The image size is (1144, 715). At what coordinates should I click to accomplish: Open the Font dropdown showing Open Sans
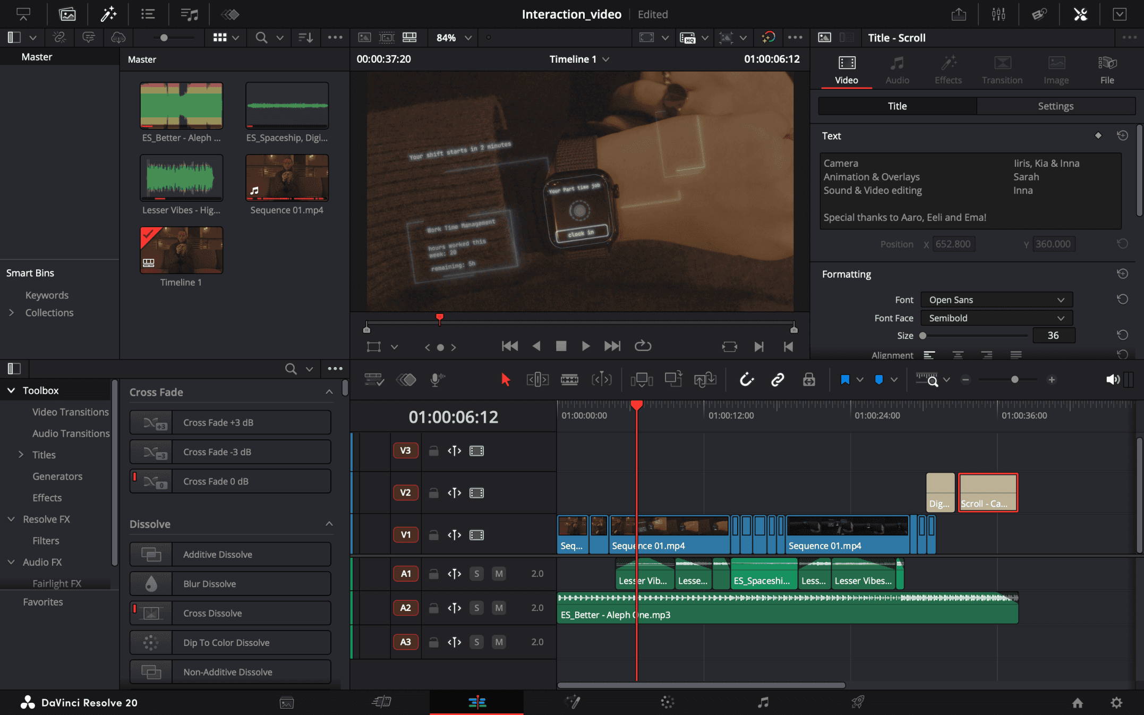click(x=996, y=300)
